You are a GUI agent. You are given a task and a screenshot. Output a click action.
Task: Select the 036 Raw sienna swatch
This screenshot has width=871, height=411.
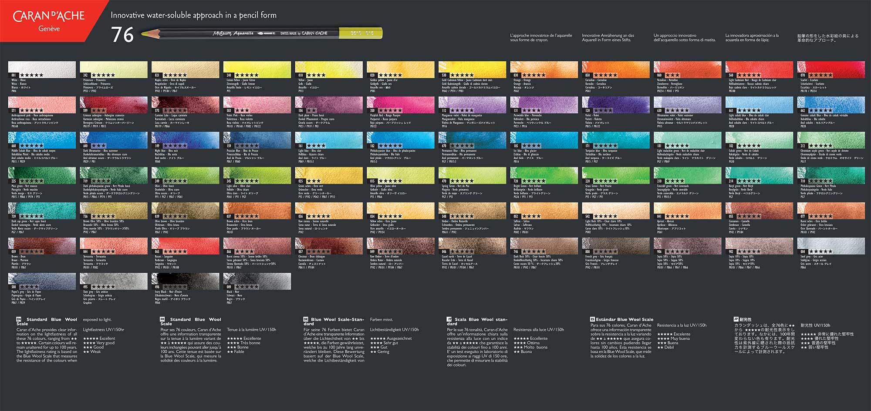pyautogui.click(x=329, y=211)
